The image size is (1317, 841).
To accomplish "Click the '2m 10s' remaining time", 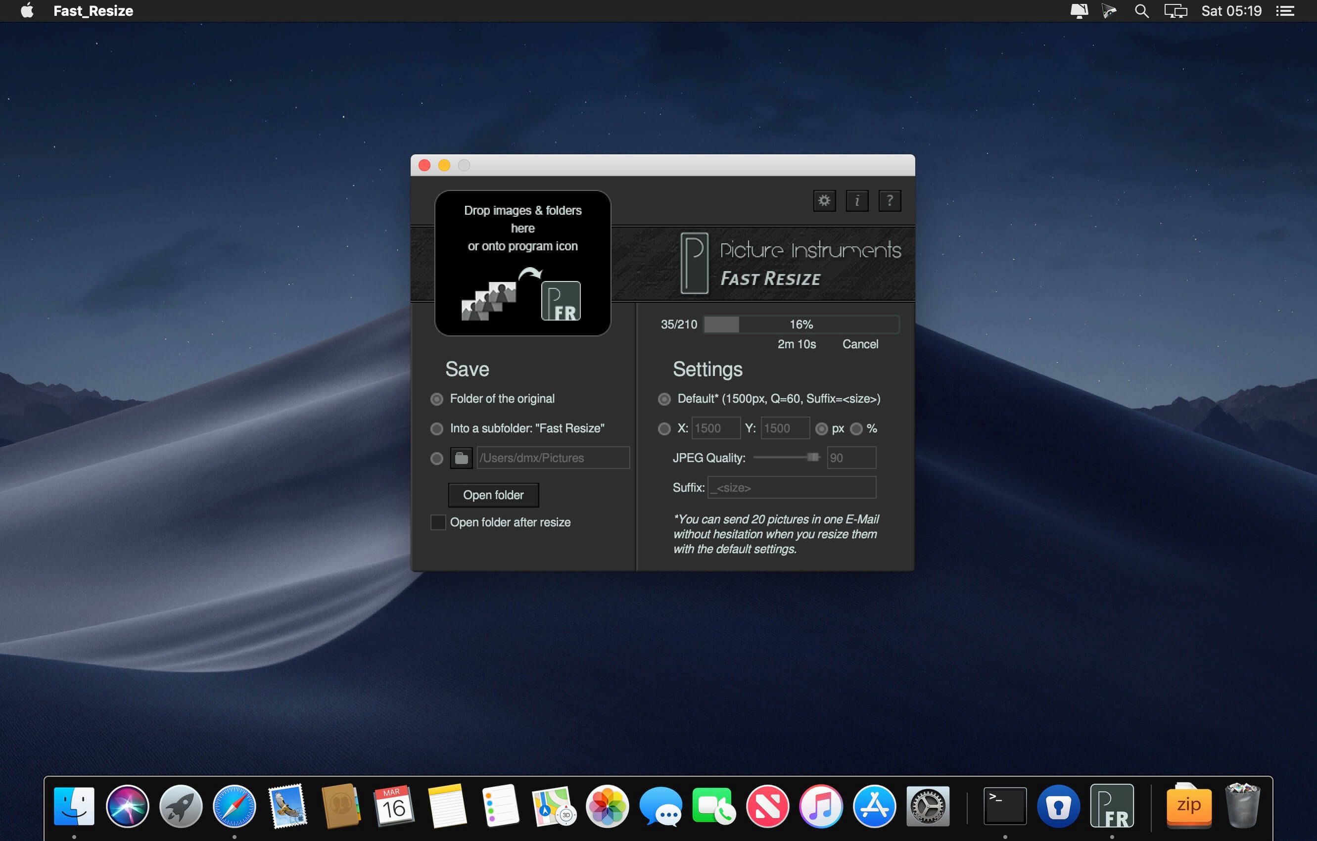I will click(x=797, y=344).
